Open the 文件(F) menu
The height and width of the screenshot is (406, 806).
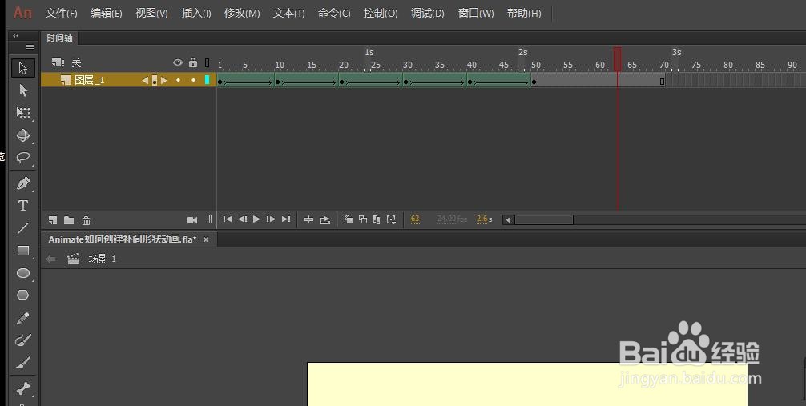tap(61, 14)
